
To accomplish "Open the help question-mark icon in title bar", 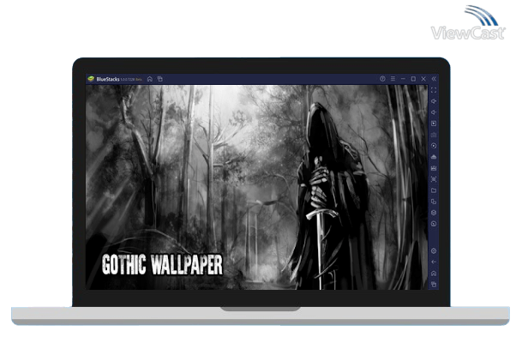I will pyautogui.click(x=382, y=79).
